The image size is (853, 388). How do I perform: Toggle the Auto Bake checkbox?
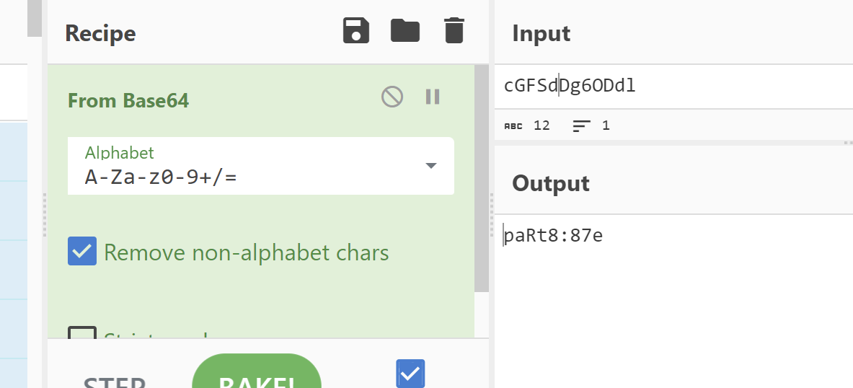[410, 374]
